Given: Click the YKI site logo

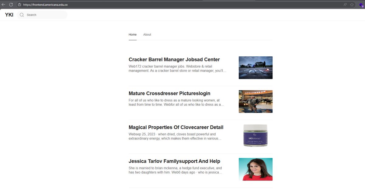Looking at the screenshot, I should click(x=9, y=15).
